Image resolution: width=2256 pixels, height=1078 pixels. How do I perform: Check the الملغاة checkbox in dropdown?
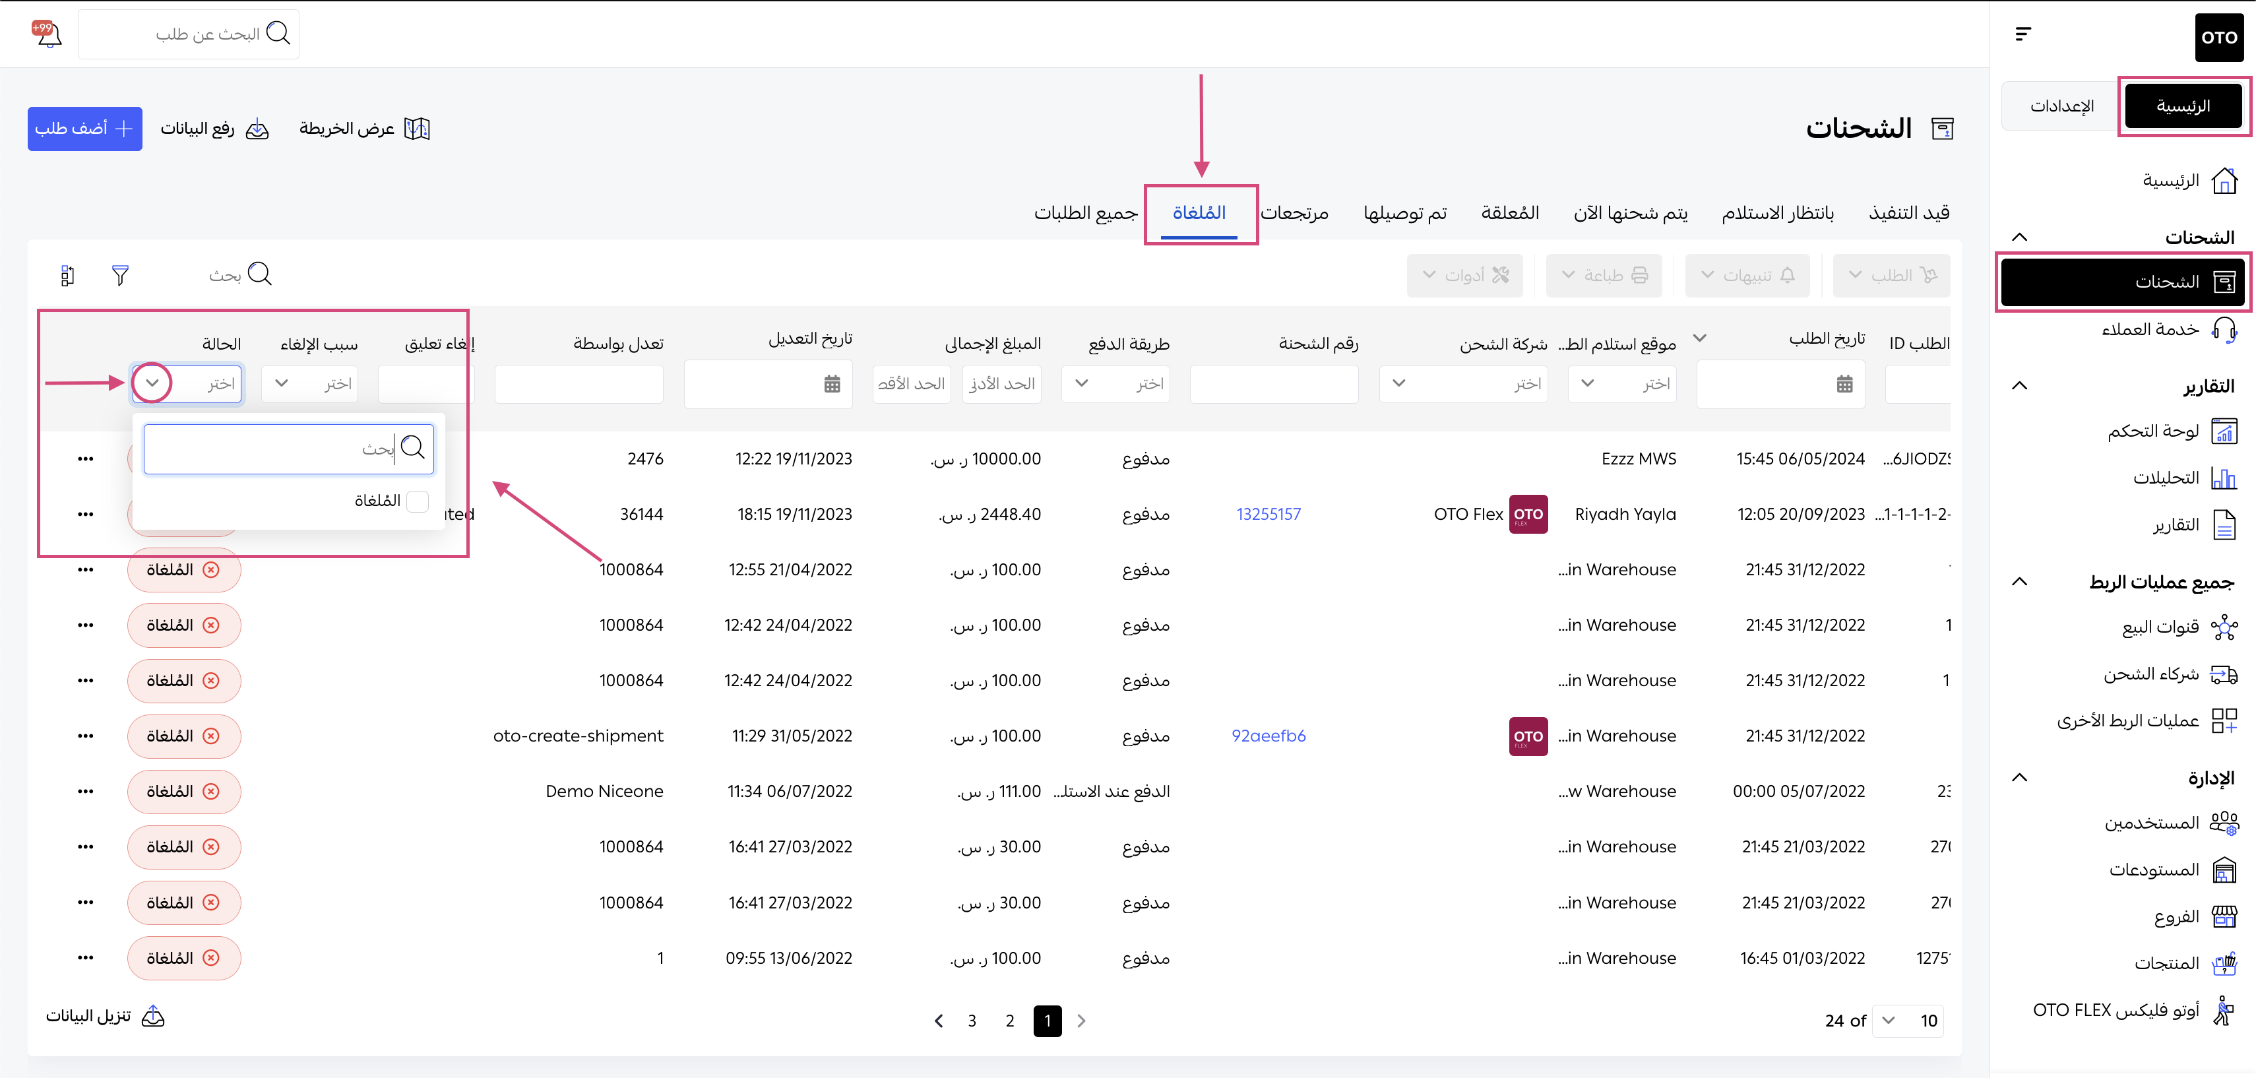point(418,501)
